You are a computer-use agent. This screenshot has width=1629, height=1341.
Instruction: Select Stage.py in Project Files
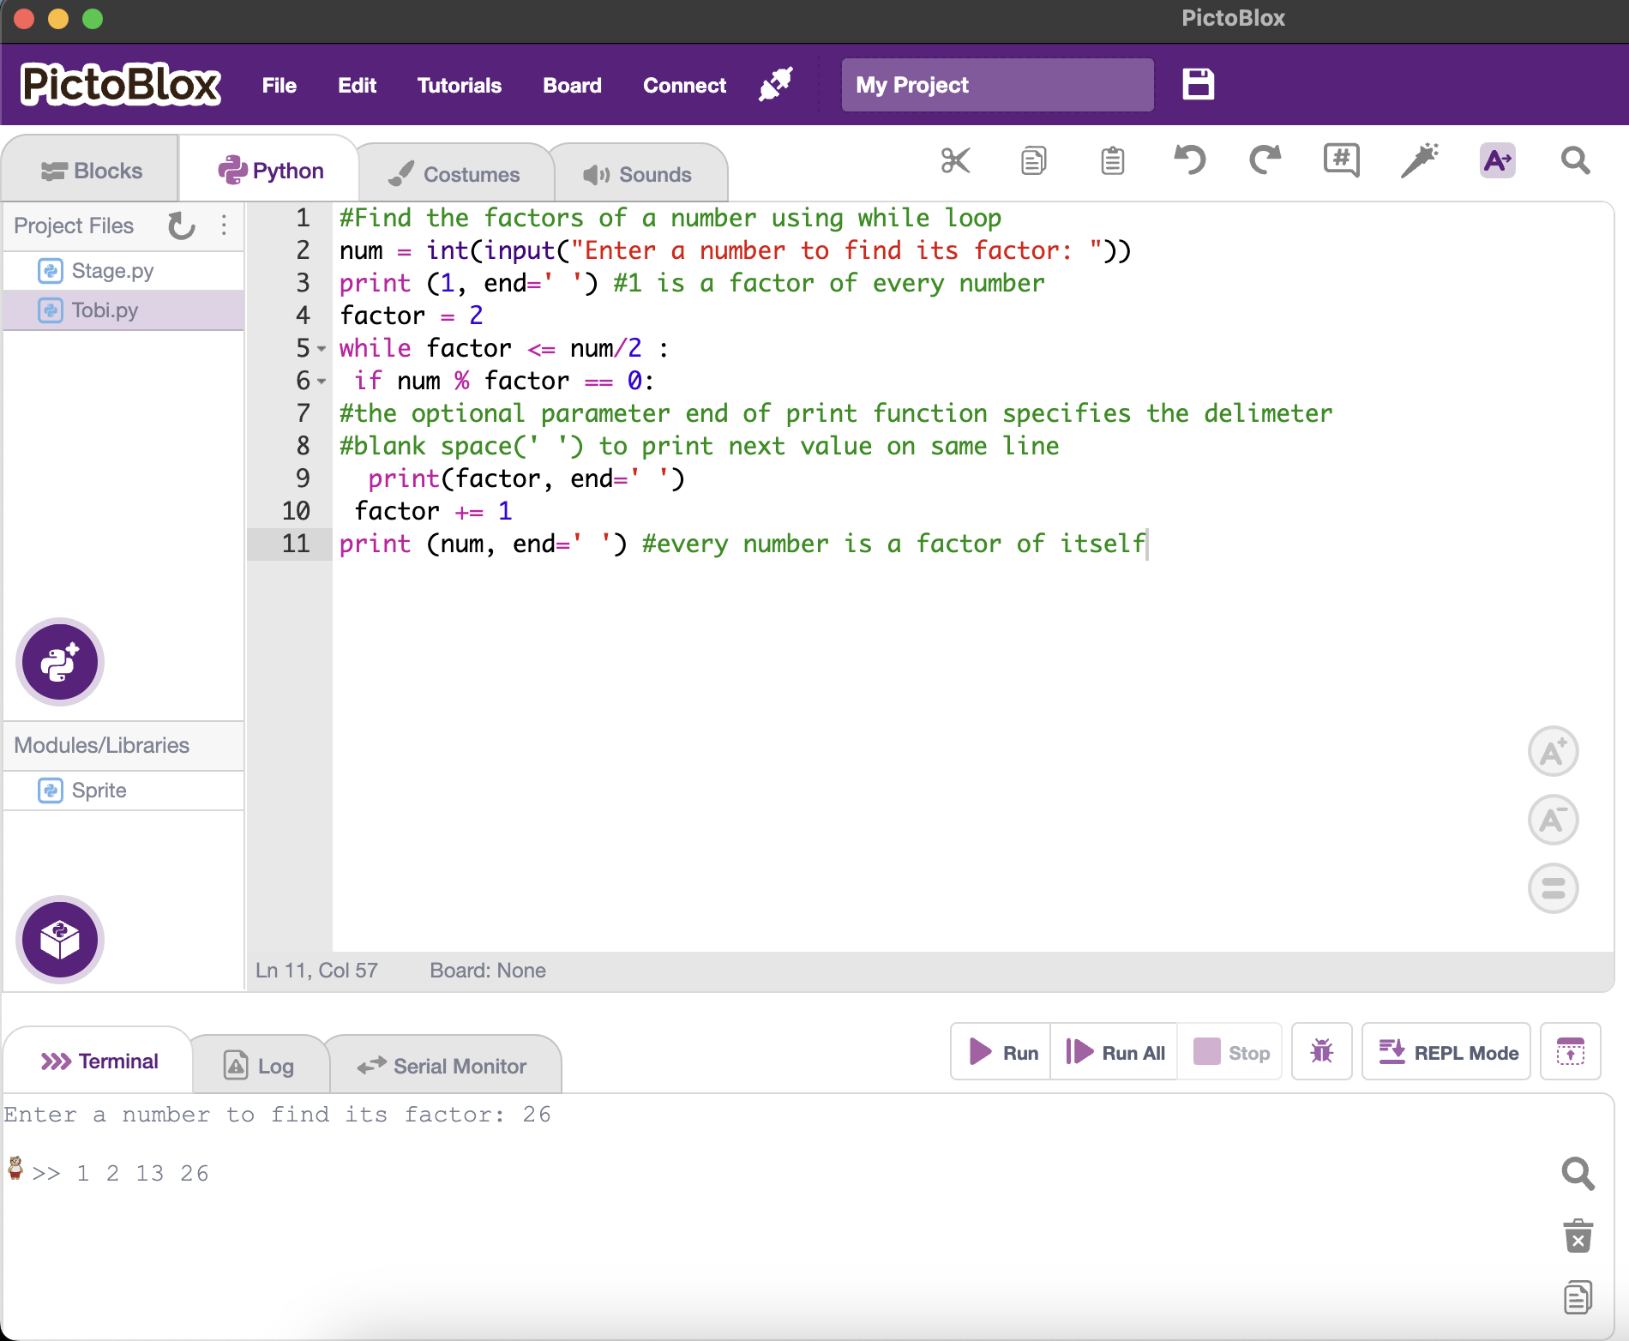pos(112,271)
